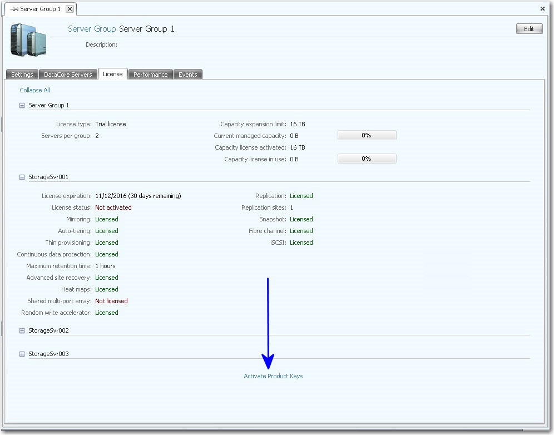Switch to the Settings tab

22,75
